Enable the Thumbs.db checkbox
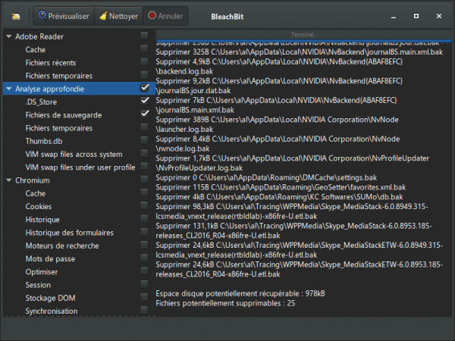Image resolution: width=455 pixels, height=341 pixels. 144,140
